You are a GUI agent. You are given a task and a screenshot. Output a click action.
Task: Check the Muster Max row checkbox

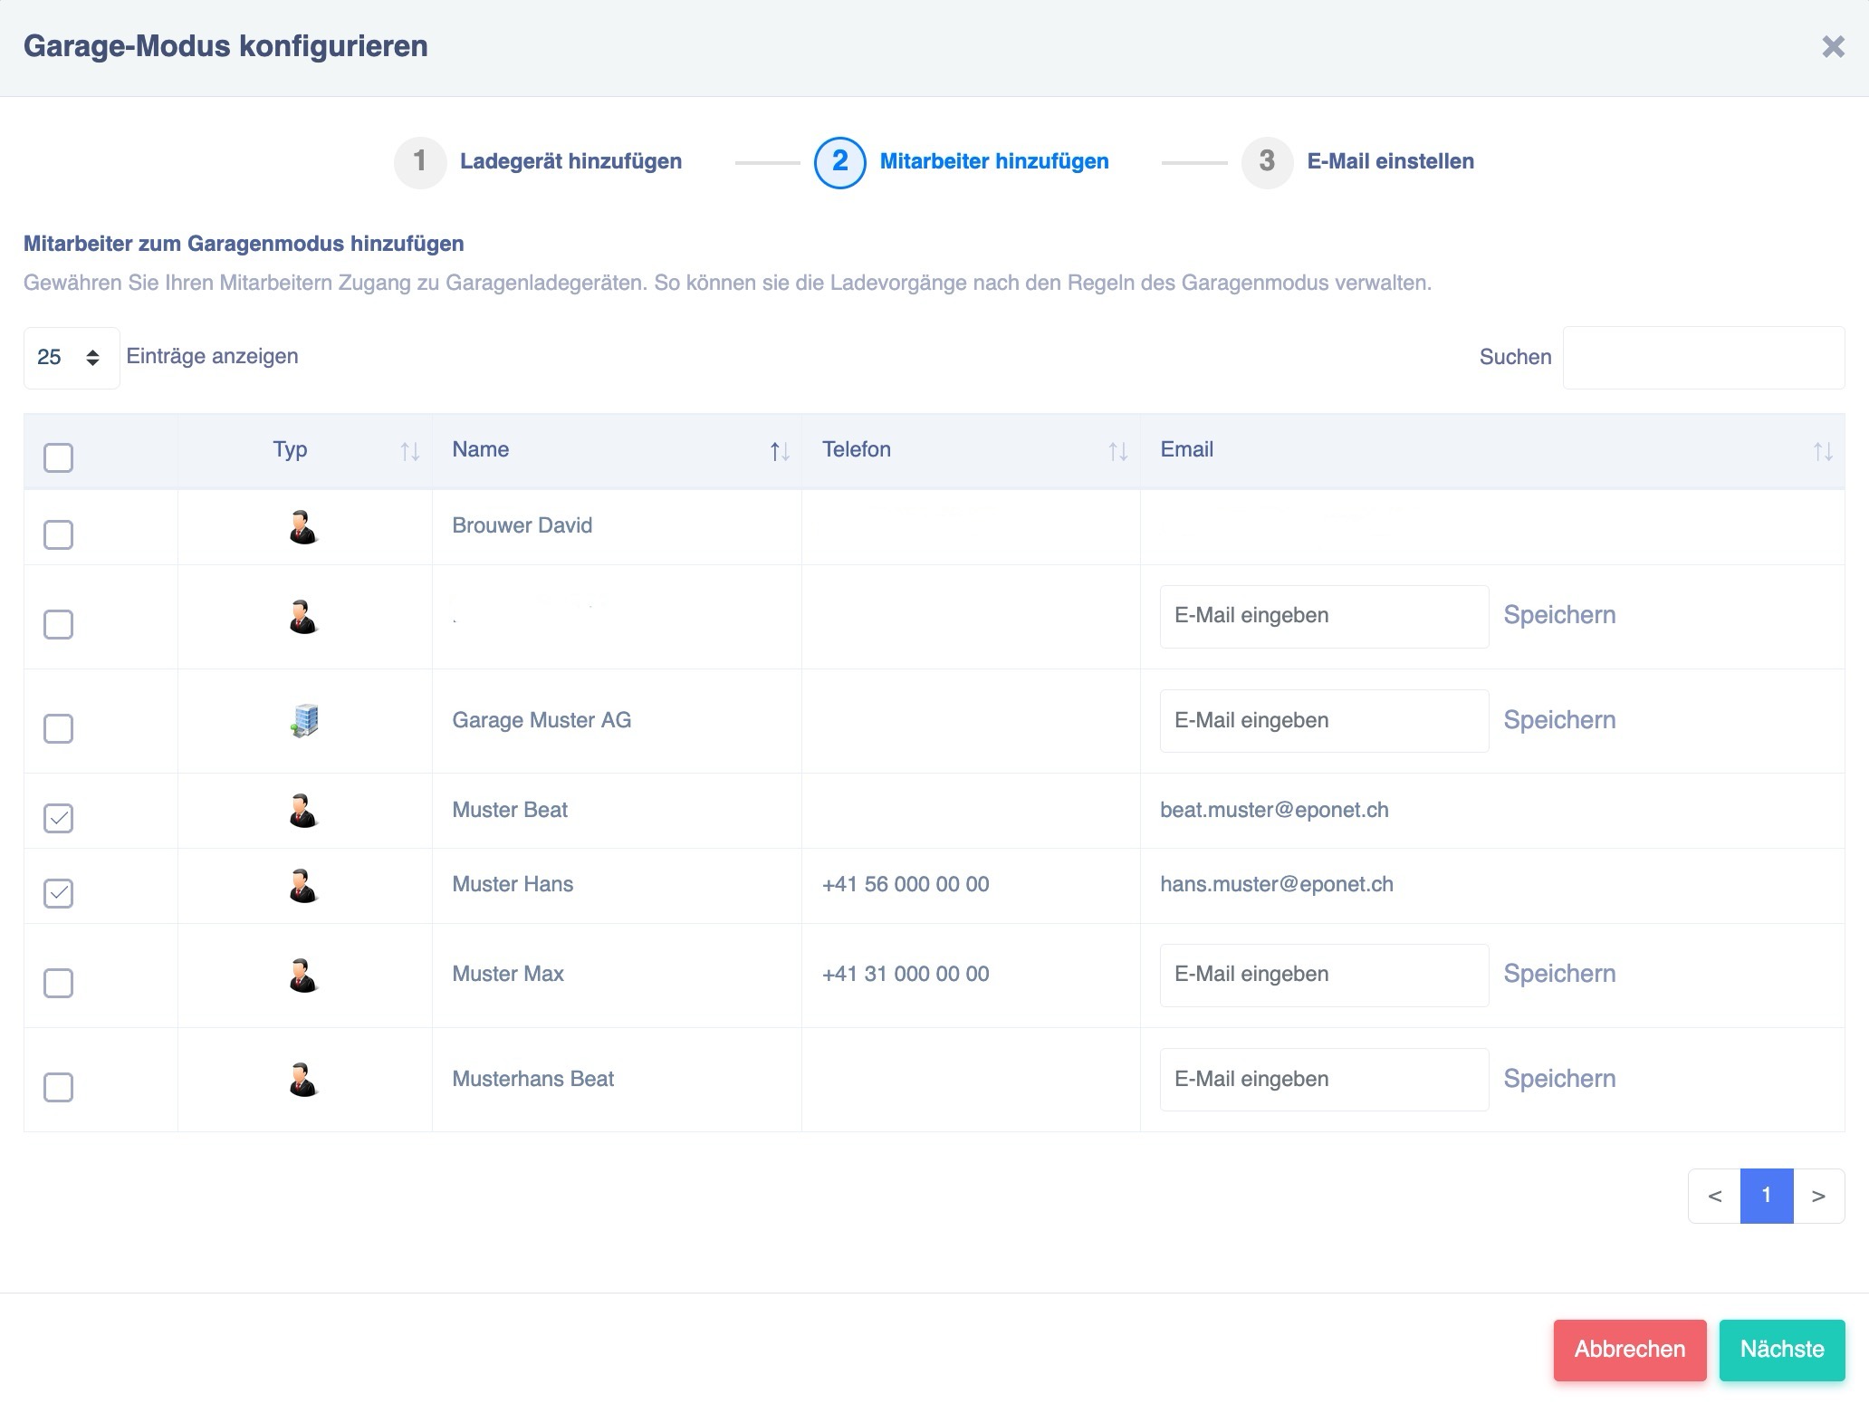59,983
